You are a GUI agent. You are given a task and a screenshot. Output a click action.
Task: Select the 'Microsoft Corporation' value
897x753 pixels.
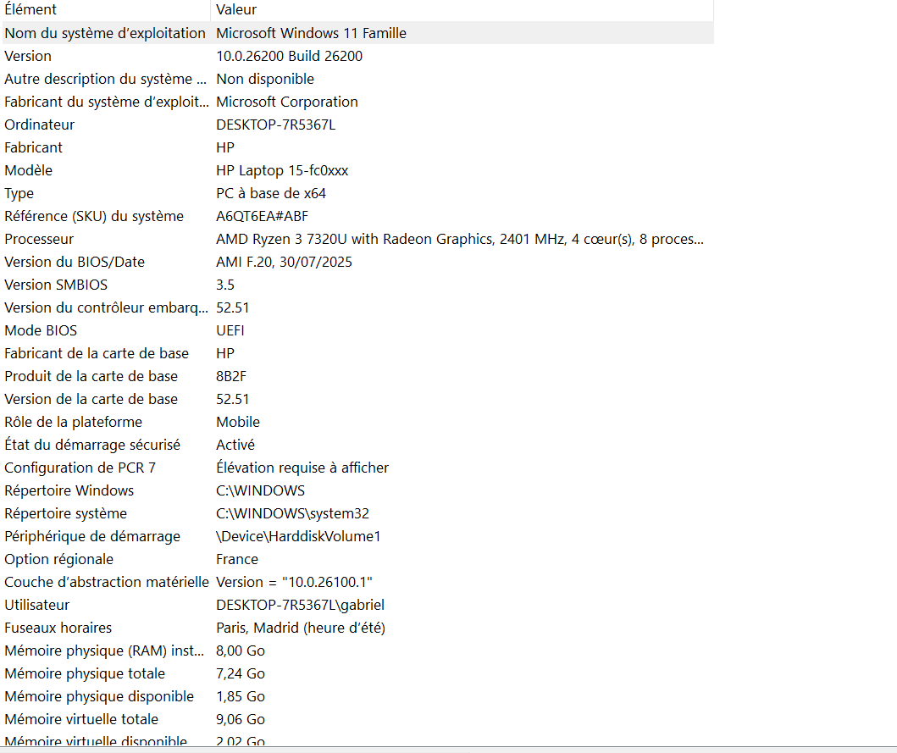point(287,102)
